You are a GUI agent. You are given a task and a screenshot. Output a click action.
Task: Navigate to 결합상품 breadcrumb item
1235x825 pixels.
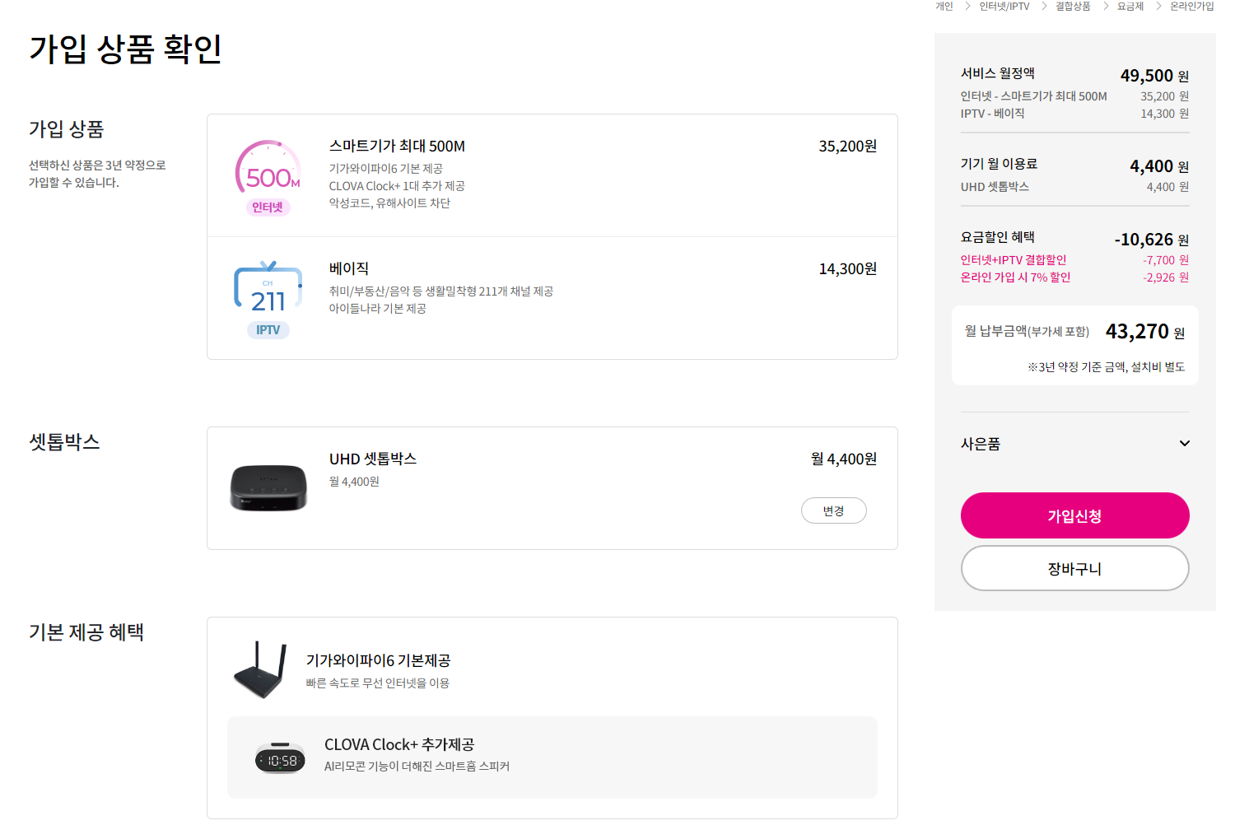[1073, 7]
